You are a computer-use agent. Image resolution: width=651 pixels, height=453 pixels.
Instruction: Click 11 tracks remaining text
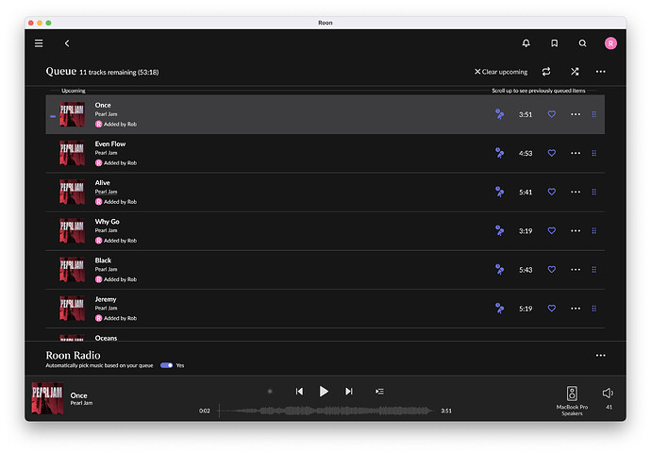tap(119, 73)
